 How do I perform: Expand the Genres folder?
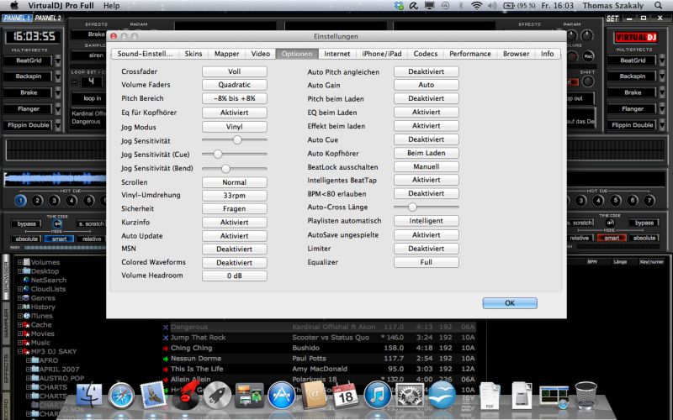coord(20,297)
